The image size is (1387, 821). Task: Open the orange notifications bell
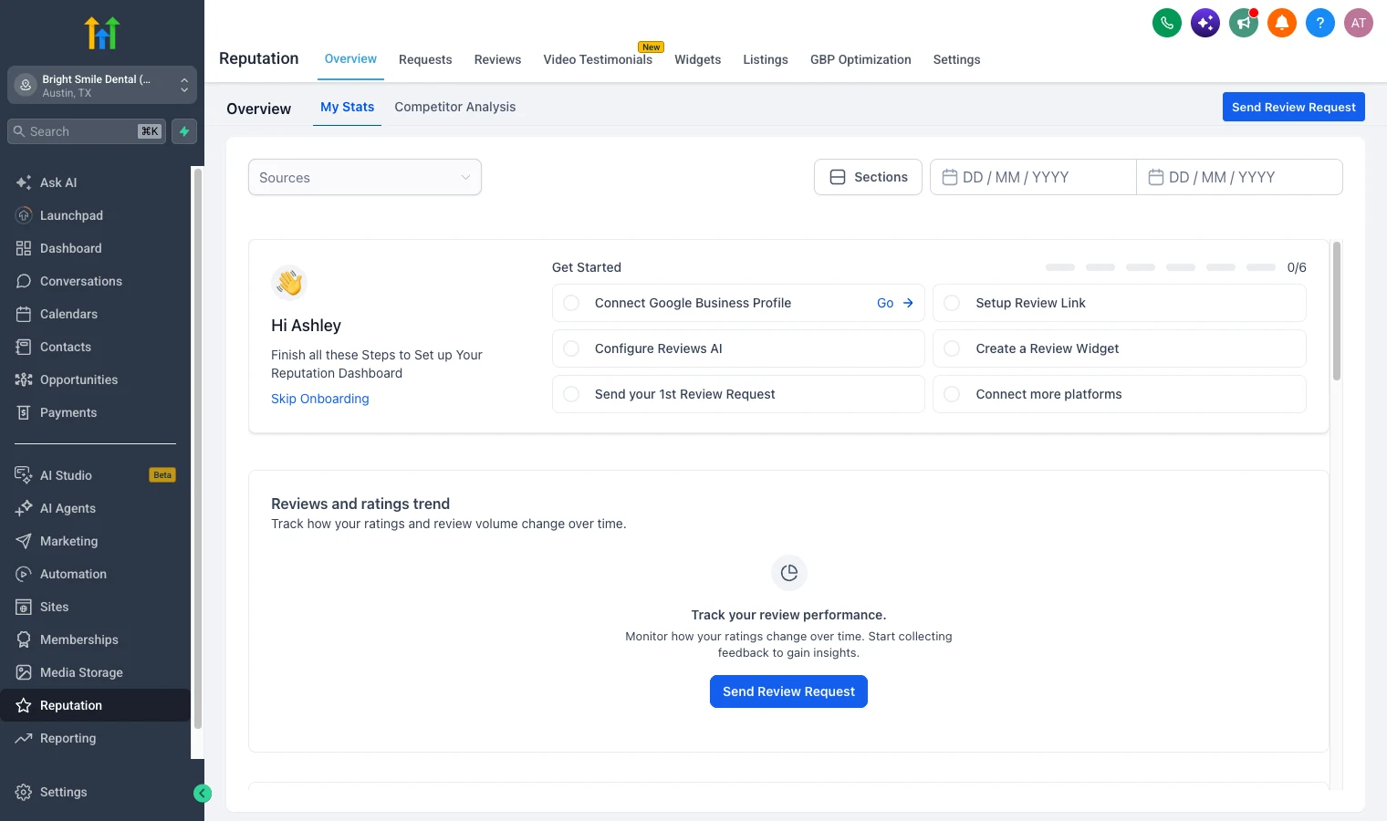(x=1282, y=23)
